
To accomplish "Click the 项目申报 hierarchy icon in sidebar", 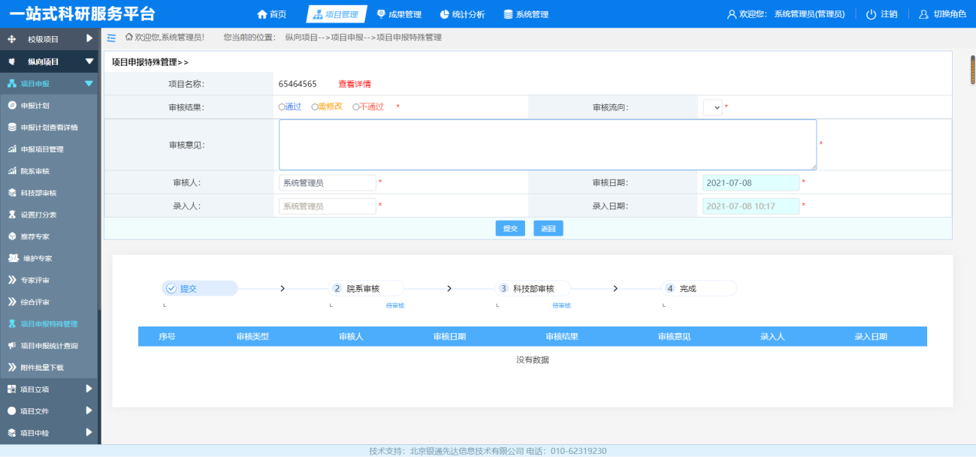I will [12, 83].
